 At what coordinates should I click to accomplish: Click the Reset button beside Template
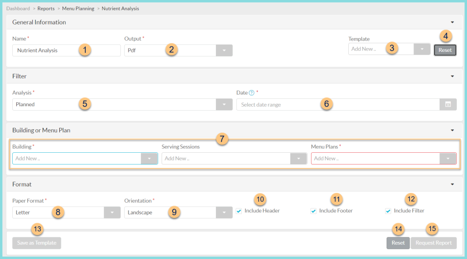click(x=445, y=50)
